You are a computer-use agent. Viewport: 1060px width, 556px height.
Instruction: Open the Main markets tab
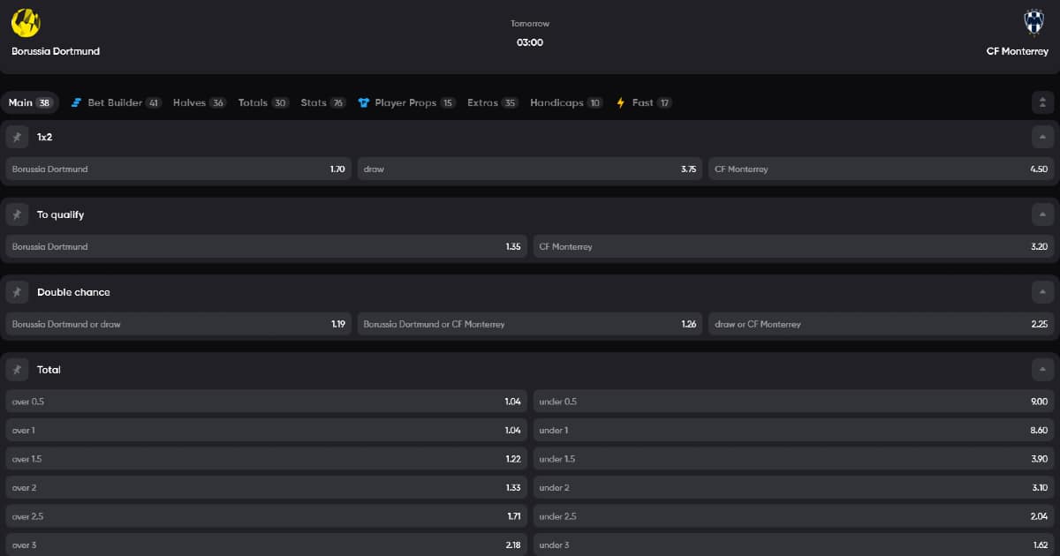(x=30, y=102)
